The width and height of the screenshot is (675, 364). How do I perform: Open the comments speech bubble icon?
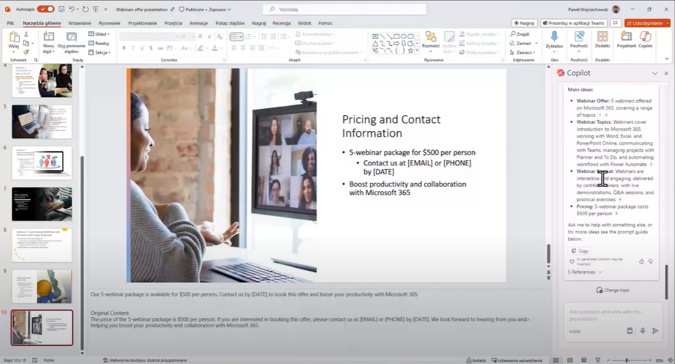[x=615, y=23]
